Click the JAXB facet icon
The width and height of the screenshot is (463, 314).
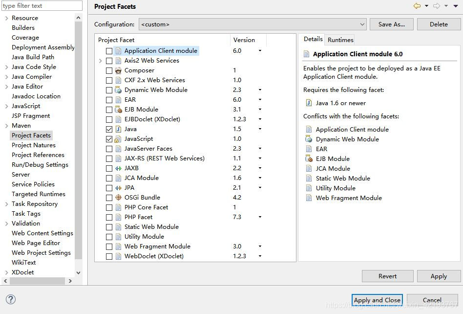(x=118, y=168)
